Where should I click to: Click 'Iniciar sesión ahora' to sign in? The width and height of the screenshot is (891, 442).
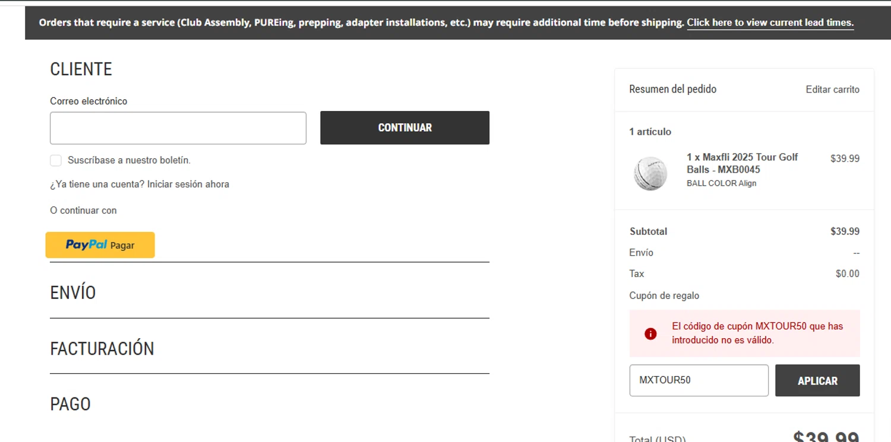pos(188,185)
